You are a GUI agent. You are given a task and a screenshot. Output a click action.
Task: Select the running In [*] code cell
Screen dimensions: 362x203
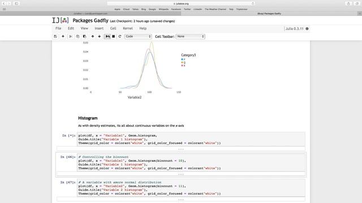pyautogui.click(x=191, y=139)
